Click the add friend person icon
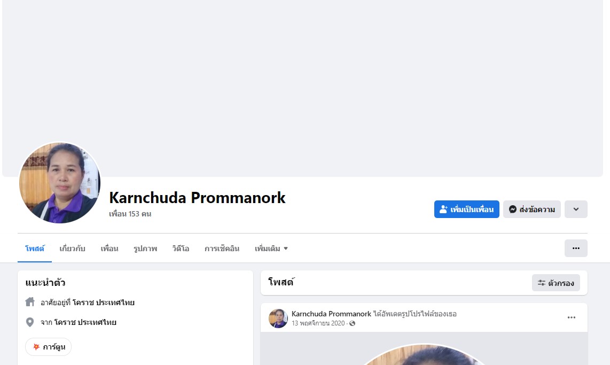 (x=443, y=209)
